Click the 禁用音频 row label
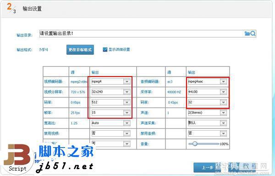 click(148, 133)
